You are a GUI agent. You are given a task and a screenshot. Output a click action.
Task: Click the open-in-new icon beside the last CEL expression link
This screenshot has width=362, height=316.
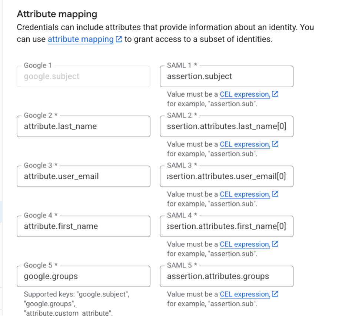(x=275, y=294)
